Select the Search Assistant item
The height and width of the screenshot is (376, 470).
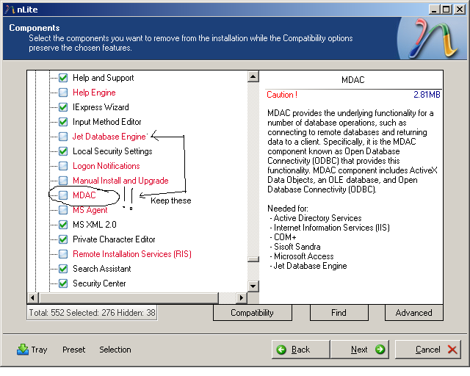102,269
